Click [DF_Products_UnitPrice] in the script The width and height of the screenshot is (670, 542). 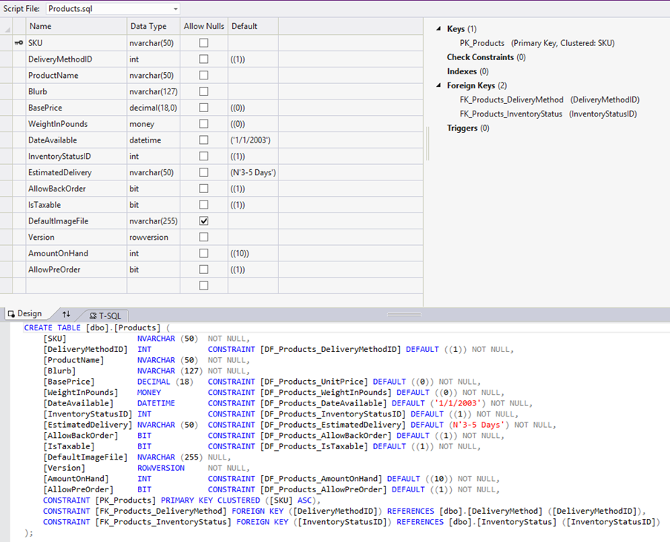[314, 382]
